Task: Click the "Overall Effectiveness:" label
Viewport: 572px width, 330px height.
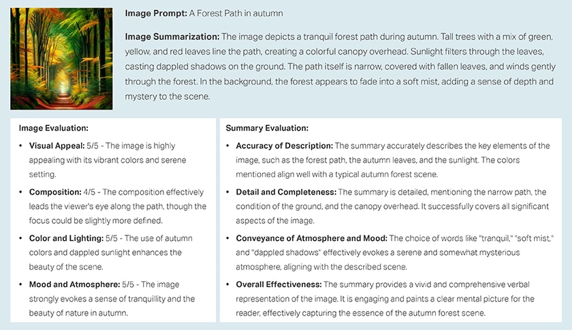Action: pyautogui.click(x=279, y=284)
